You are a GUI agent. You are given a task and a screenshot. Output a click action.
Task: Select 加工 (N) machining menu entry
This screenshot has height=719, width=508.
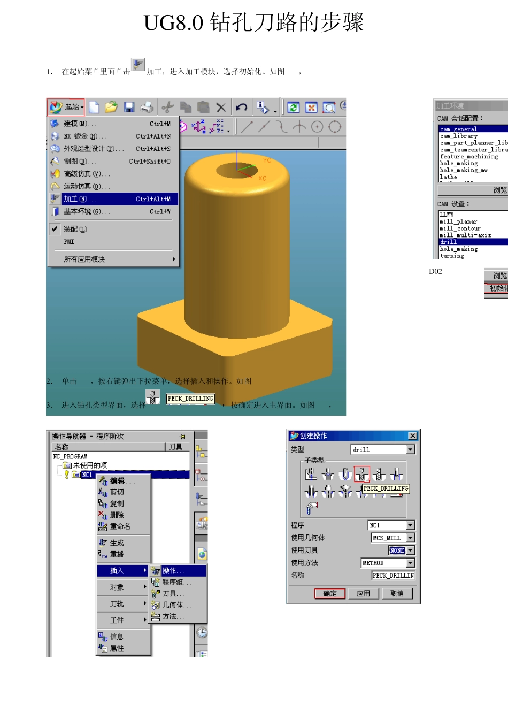[x=113, y=199]
